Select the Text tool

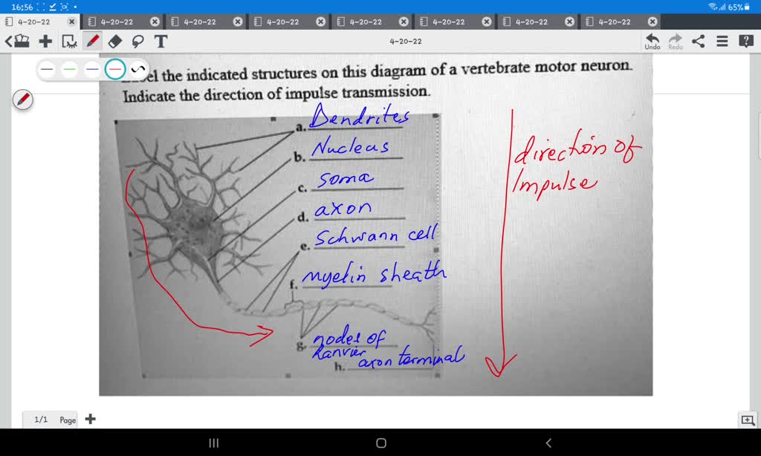[161, 42]
